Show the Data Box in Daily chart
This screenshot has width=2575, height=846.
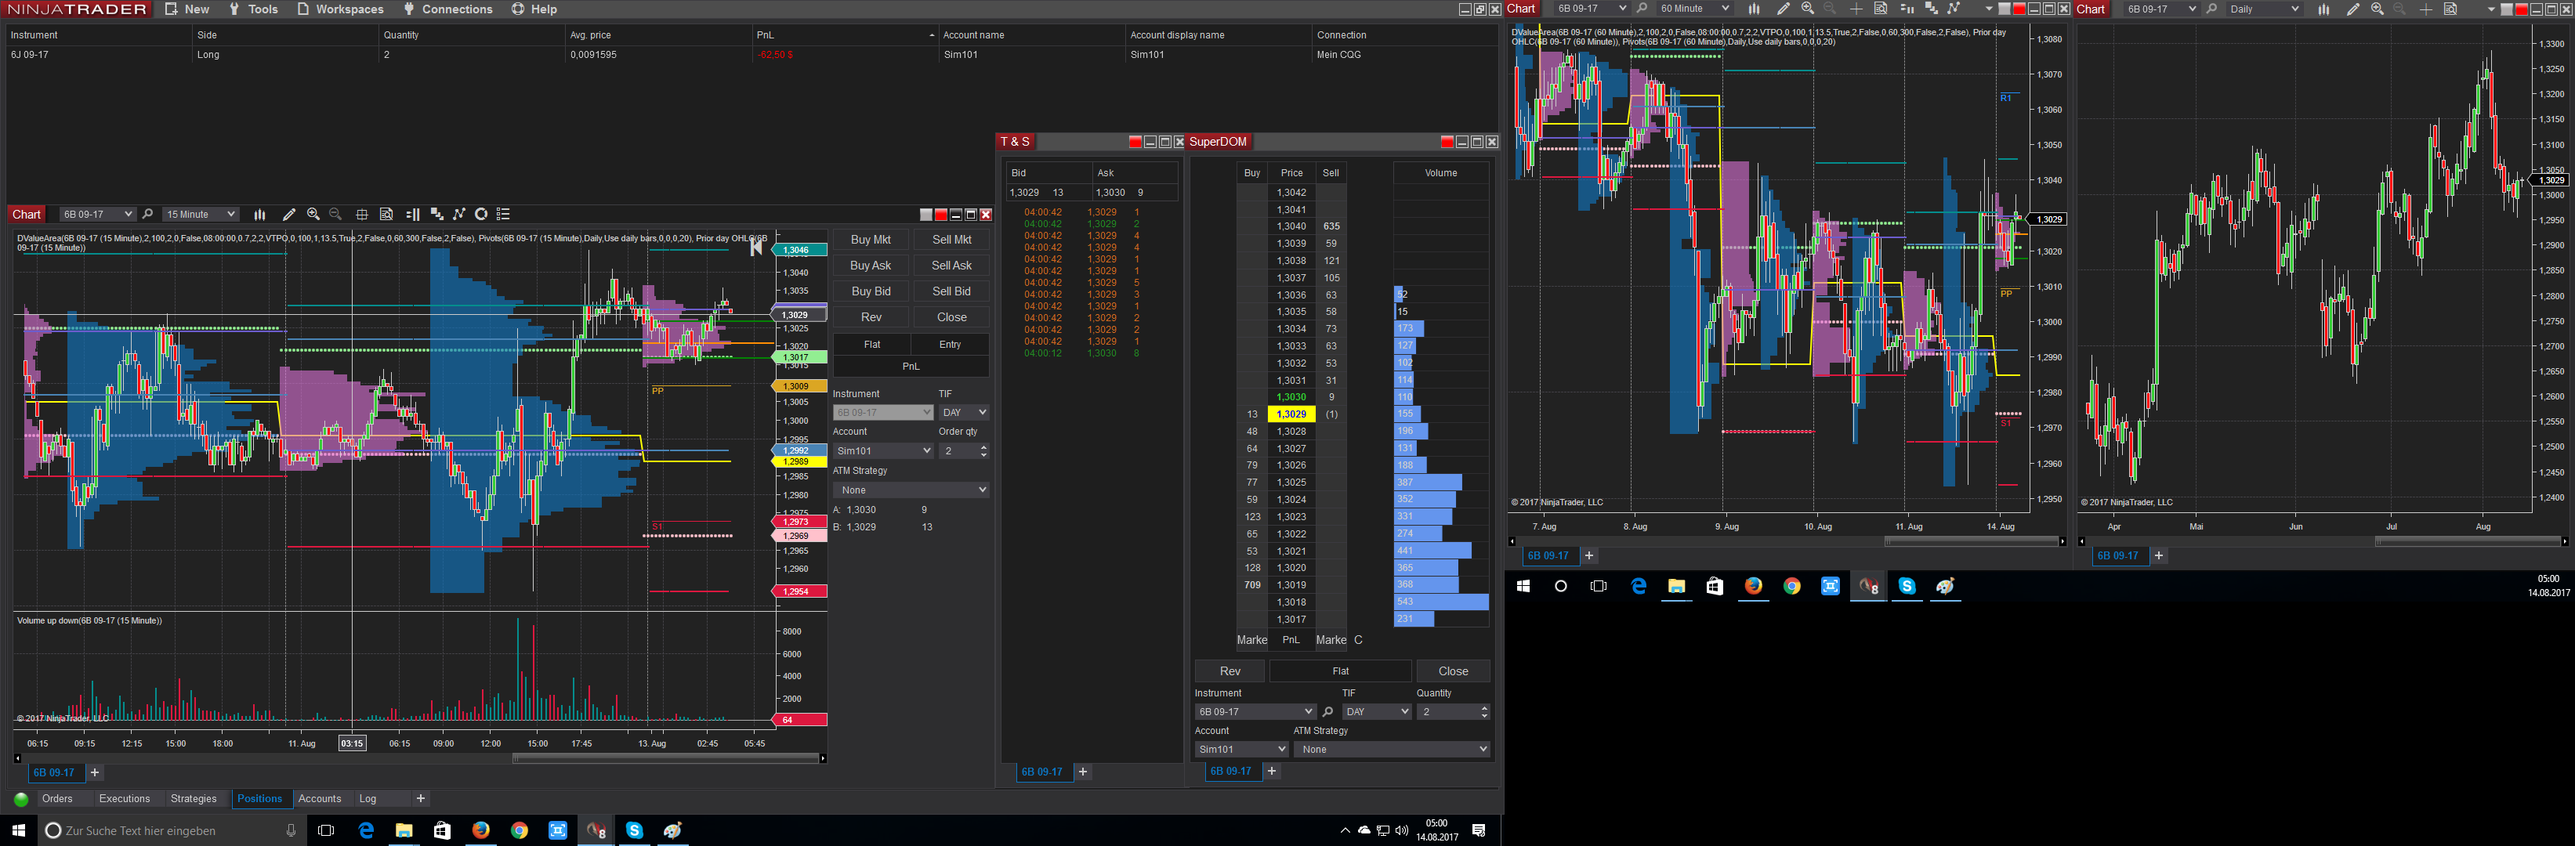(2450, 9)
